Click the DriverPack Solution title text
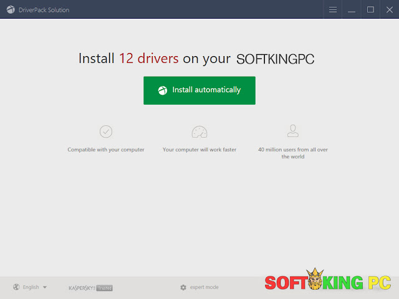Screen dimensions: 399x299 44,10
